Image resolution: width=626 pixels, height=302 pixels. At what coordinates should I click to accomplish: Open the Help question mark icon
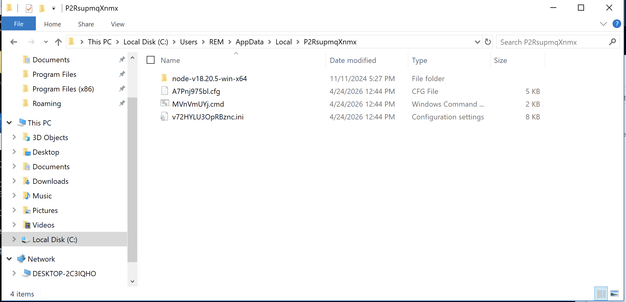point(617,24)
